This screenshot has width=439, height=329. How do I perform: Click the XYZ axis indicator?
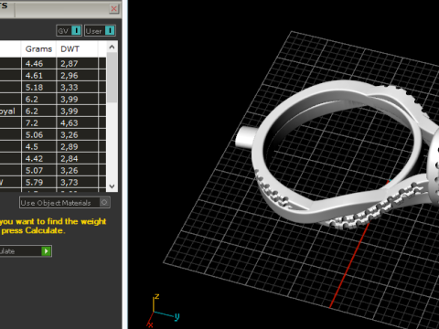click(163, 311)
